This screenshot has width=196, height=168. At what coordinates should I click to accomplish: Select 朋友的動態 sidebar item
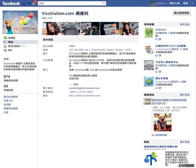pos(17,46)
